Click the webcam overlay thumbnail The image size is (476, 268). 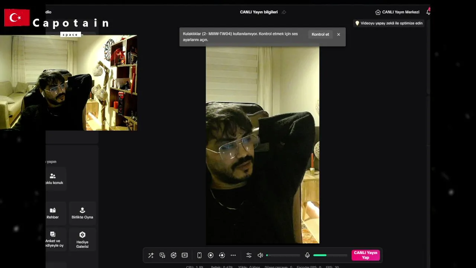click(x=68, y=83)
